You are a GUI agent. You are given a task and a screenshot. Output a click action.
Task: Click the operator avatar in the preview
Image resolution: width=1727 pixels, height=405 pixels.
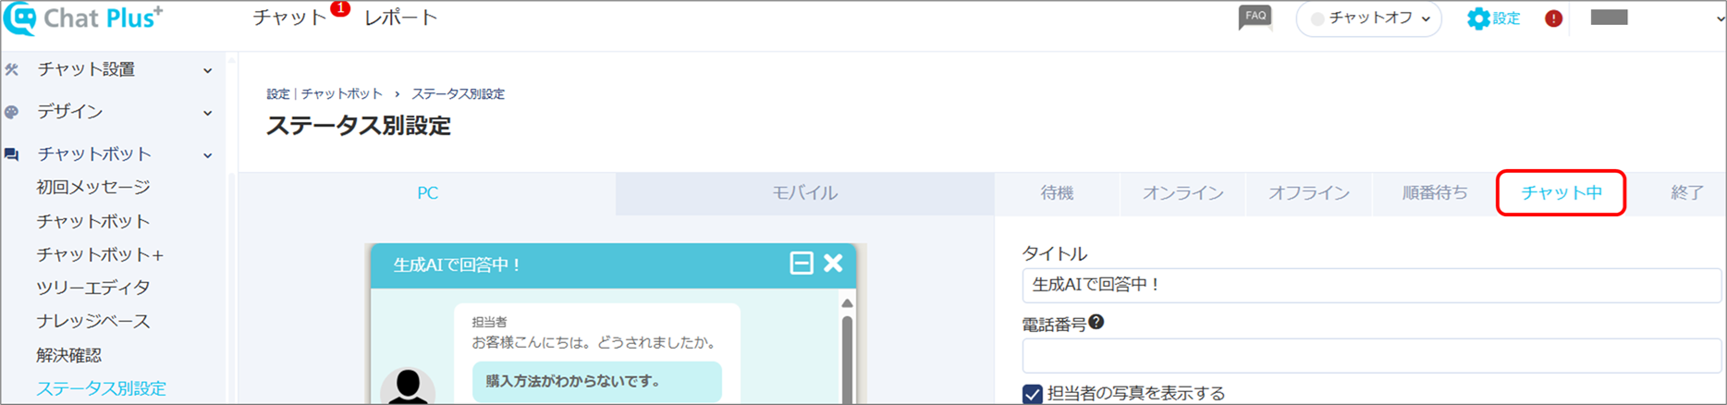point(408,387)
